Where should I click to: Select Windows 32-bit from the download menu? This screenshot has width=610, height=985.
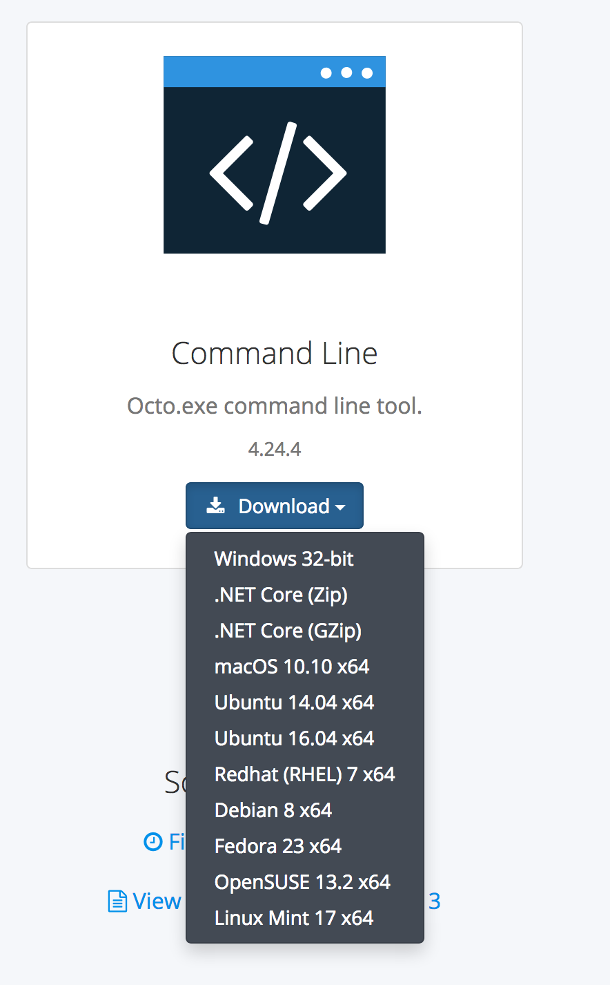tap(284, 559)
